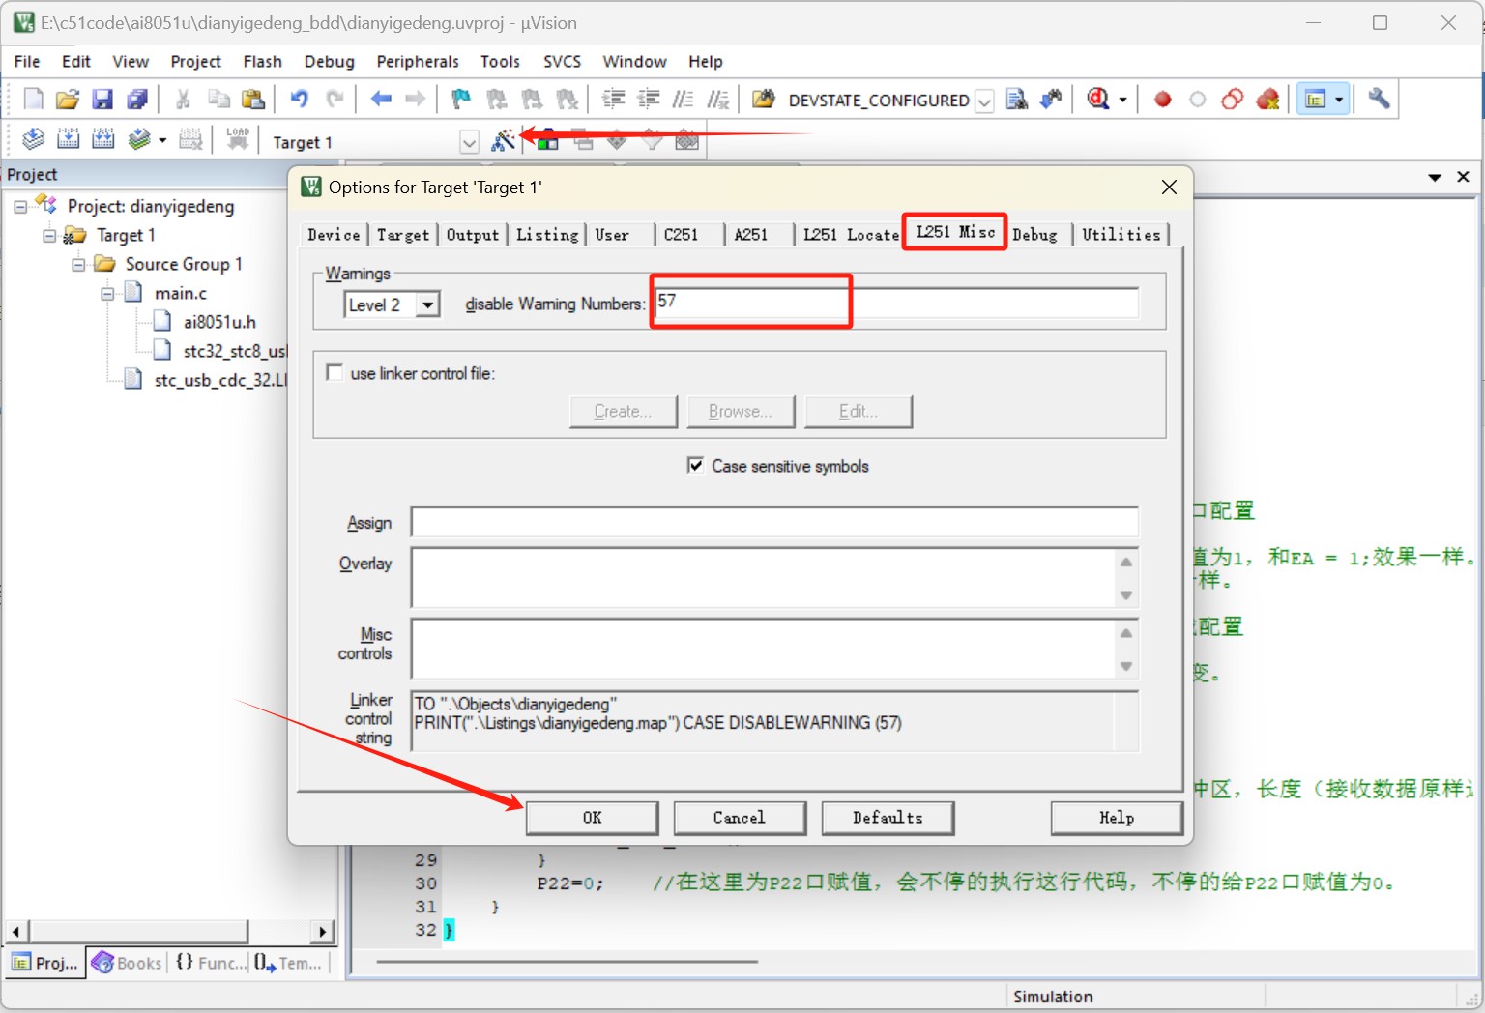Click the Defaults button
Image resolution: width=1485 pixels, height=1013 pixels.
888,818
